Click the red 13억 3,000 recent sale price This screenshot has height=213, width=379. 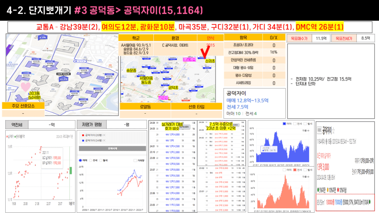pos(323,167)
